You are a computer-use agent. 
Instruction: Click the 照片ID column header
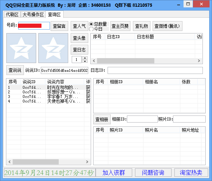coord(125,130)
